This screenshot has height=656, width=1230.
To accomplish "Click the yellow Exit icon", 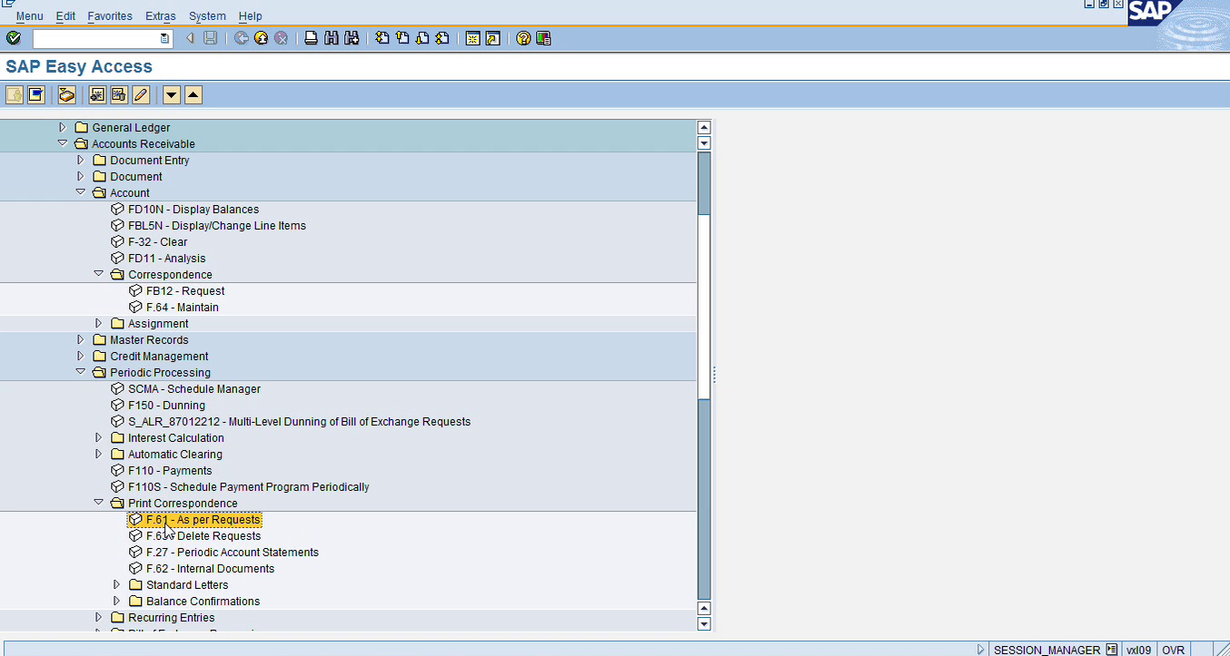I will (x=261, y=38).
